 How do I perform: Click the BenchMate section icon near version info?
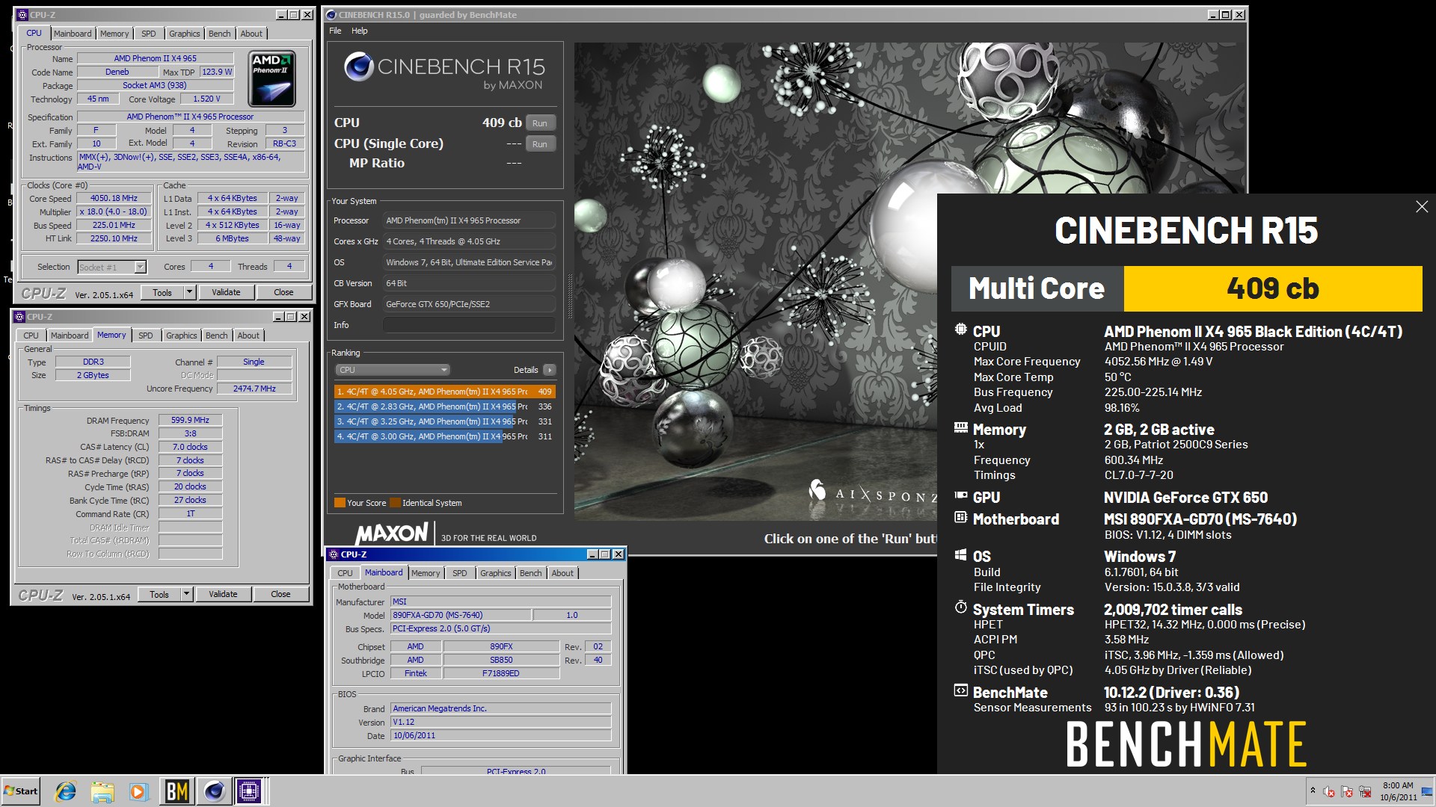(x=961, y=690)
